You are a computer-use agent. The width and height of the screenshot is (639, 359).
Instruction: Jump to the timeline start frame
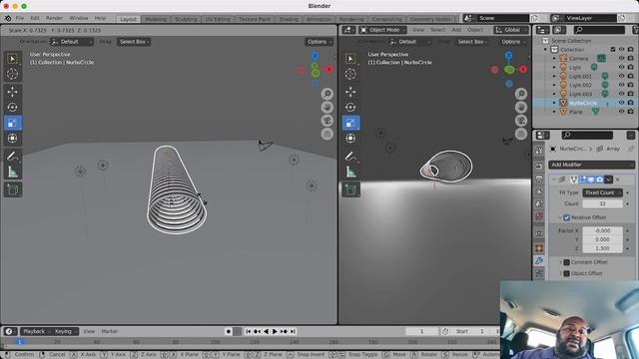pyautogui.click(x=248, y=332)
